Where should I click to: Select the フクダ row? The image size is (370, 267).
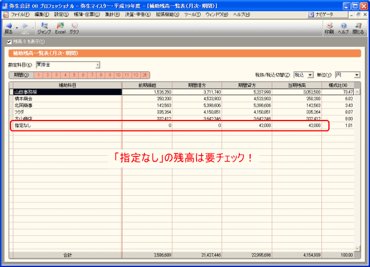coord(182,112)
